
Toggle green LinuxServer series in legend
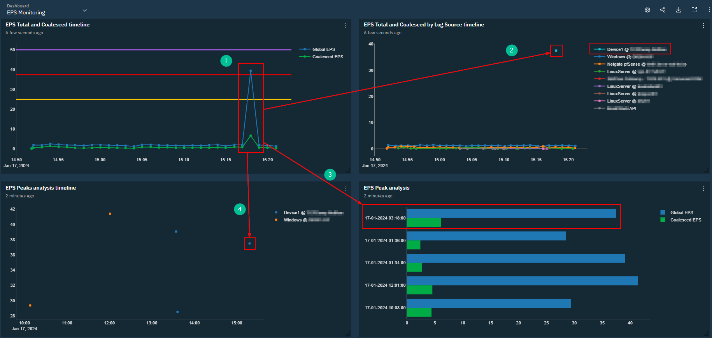point(630,71)
